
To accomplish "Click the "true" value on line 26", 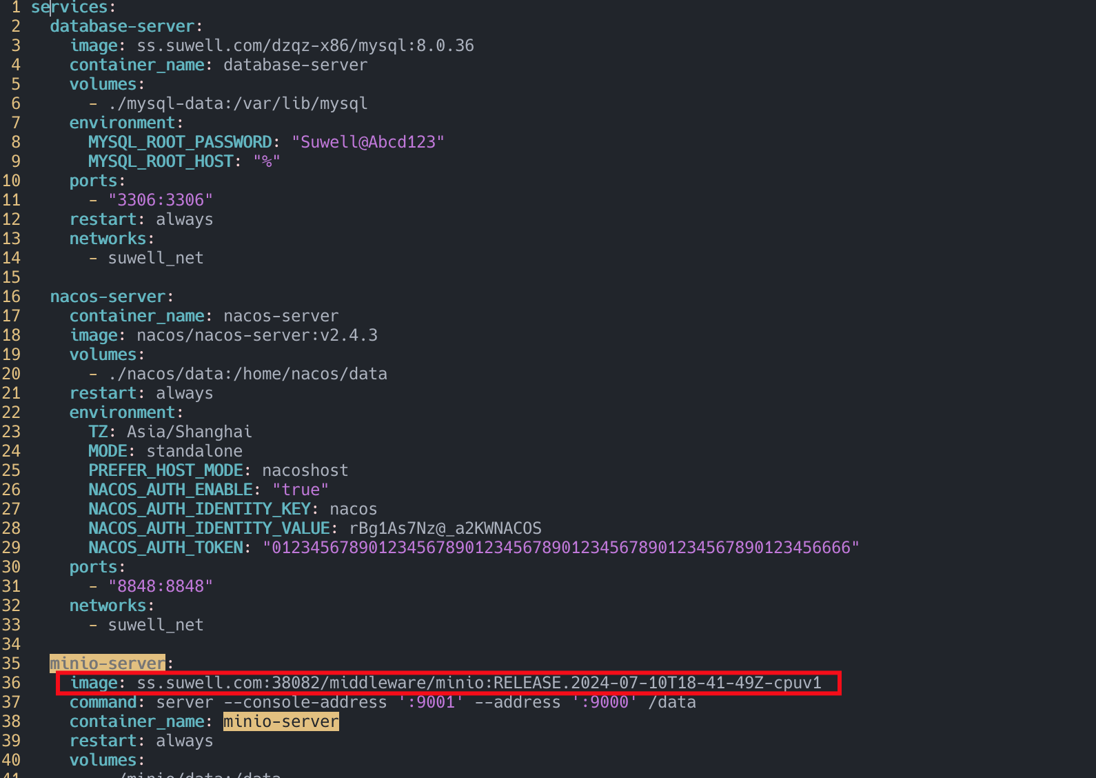I will pyautogui.click(x=301, y=490).
